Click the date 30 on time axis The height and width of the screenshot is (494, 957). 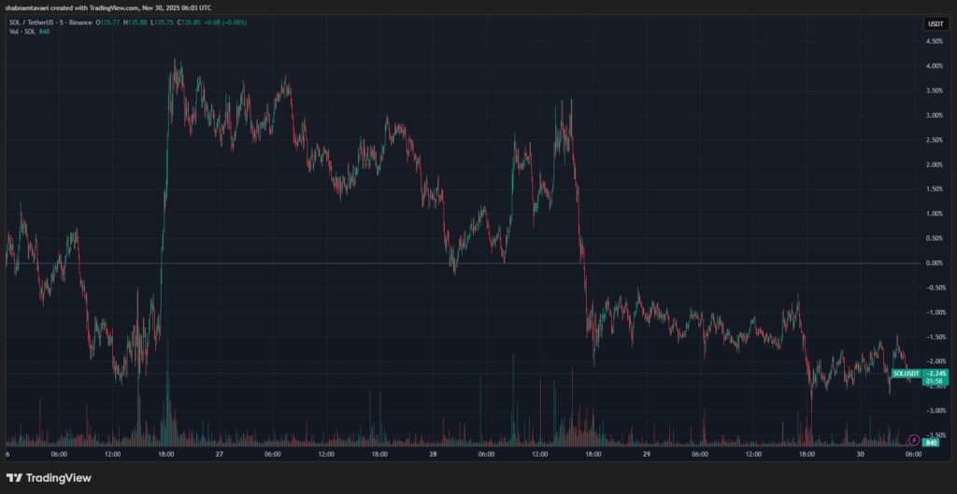tap(860, 453)
